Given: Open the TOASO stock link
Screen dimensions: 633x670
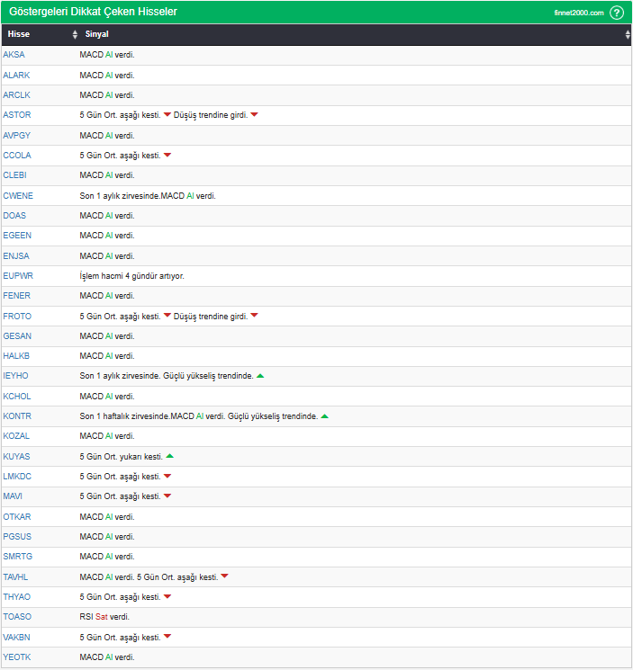Looking at the screenshot, I should click(17, 617).
